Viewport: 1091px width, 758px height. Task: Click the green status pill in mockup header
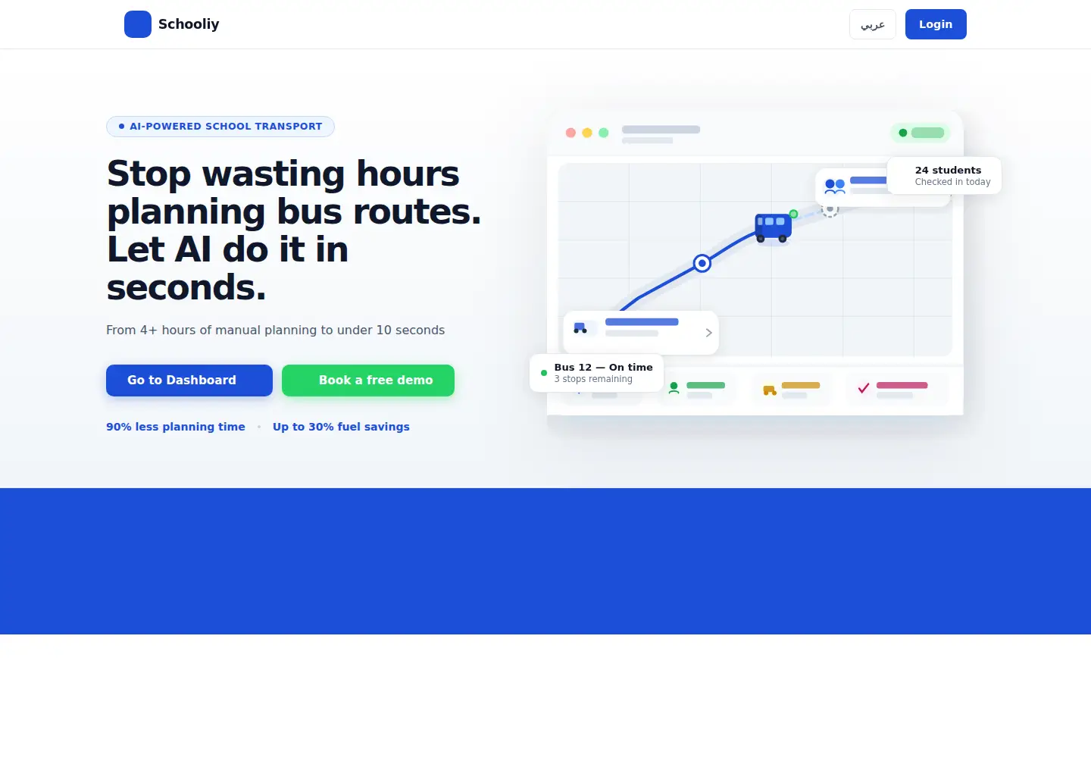click(x=921, y=133)
